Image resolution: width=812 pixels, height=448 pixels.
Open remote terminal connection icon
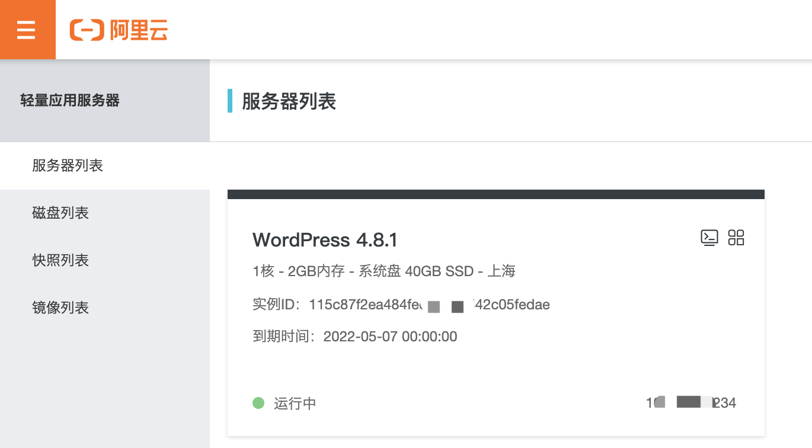[709, 238]
